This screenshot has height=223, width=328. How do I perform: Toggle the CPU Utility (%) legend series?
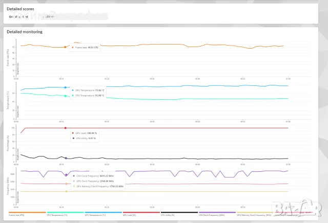tap(179, 214)
